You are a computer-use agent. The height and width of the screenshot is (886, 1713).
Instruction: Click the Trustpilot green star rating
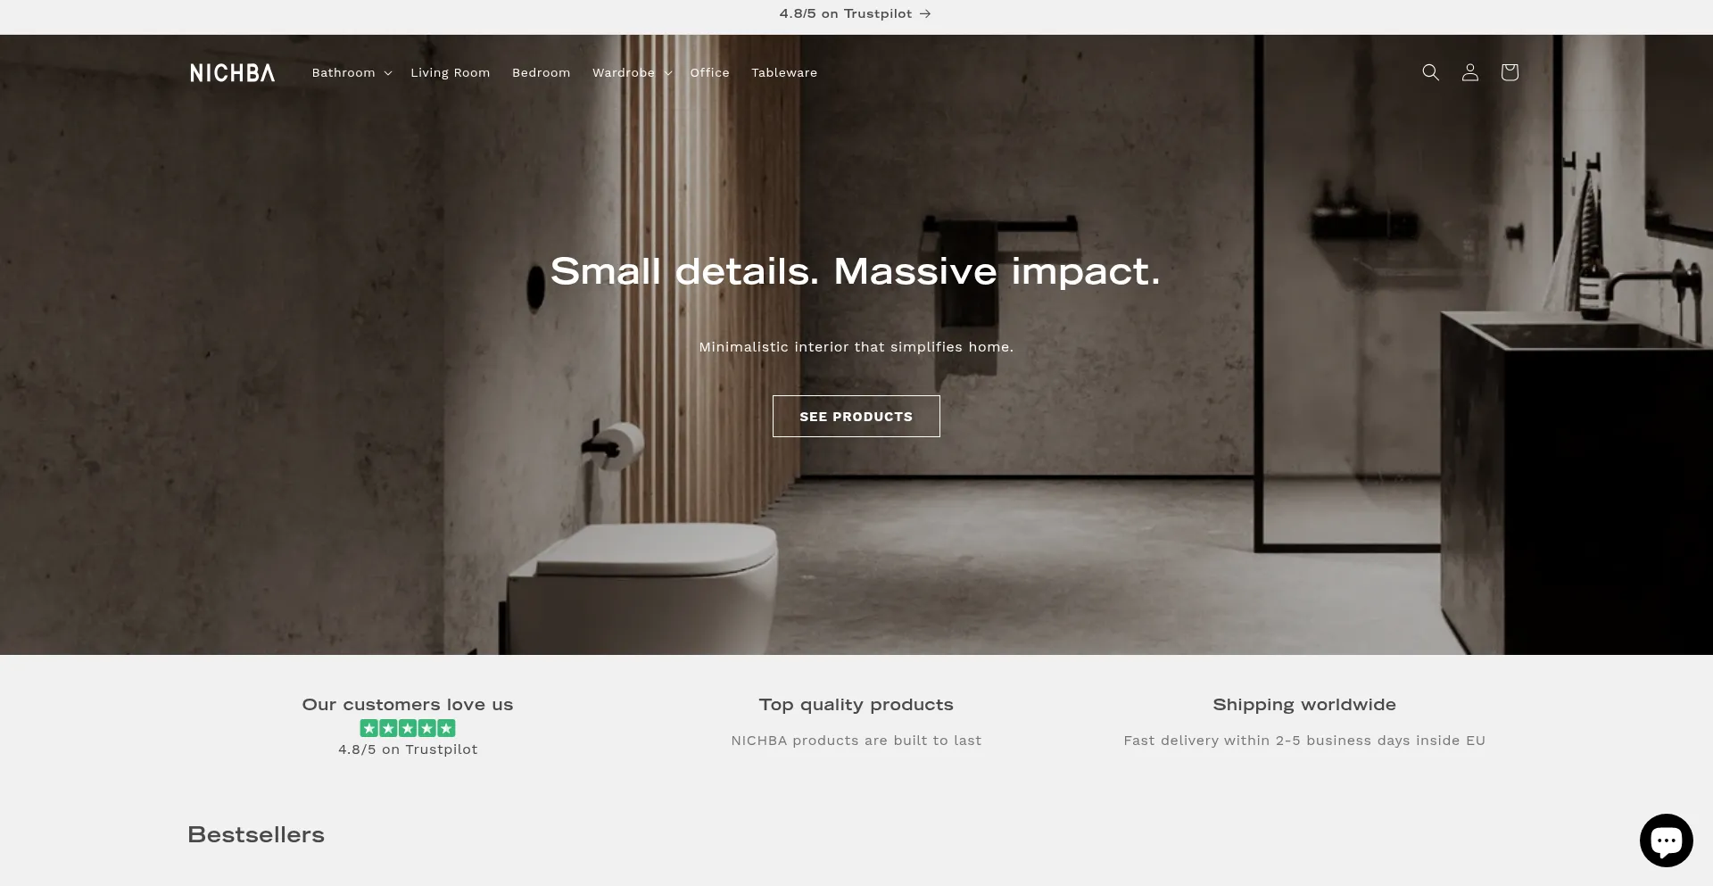tap(408, 728)
